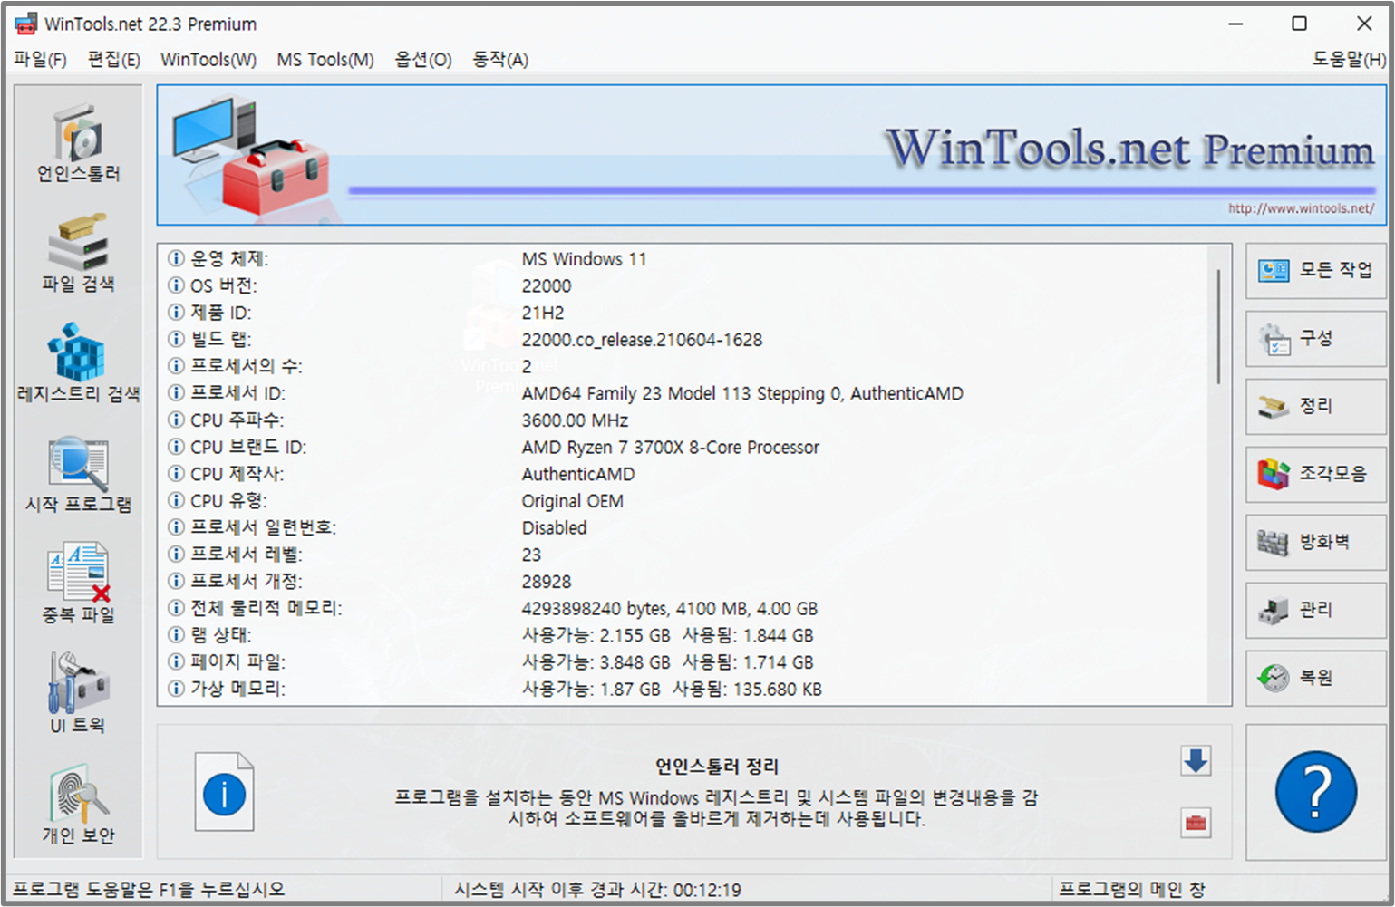The height and width of the screenshot is (907, 1395).
Task: Click the info icon beside CPU 브랜드 ID
Action: click(x=177, y=448)
